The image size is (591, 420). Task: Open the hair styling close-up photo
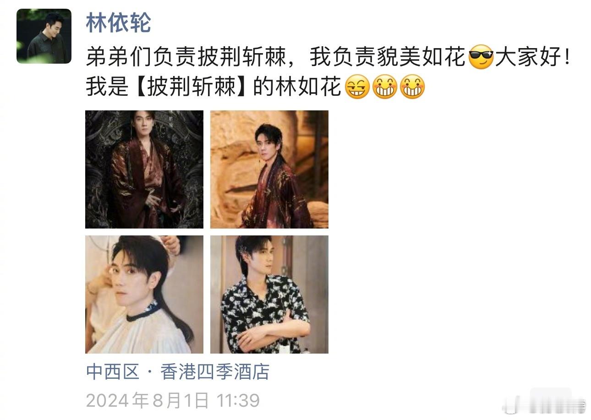click(x=144, y=295)
